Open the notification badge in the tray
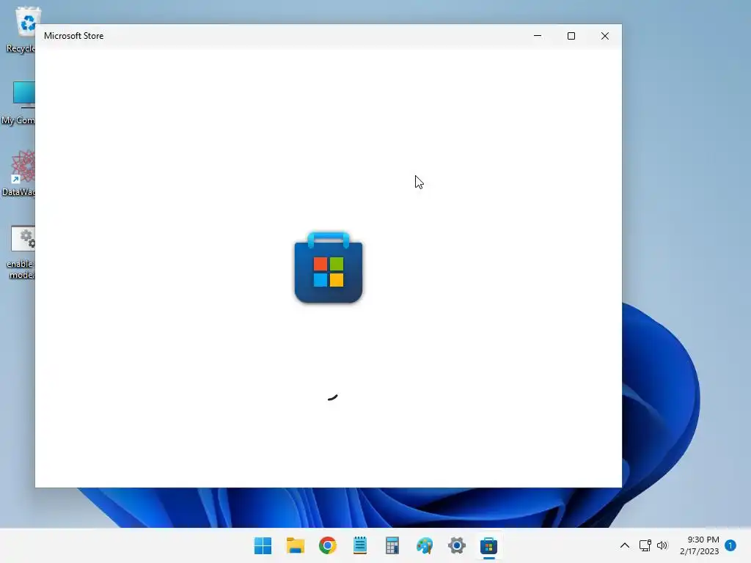Screen dimensions: 751x563 pos(730,545)
